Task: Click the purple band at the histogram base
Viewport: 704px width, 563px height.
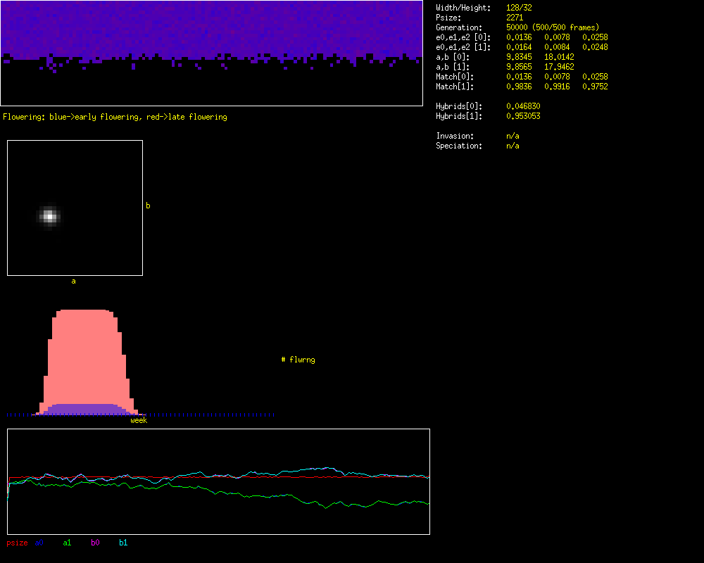Action: pyautogui.click(x=84, y=409)
